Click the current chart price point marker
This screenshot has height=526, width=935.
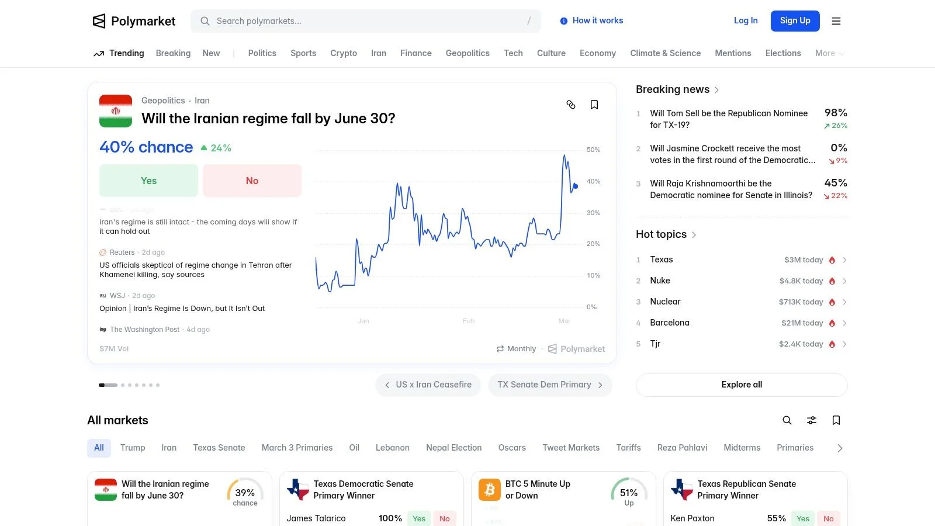pos(576,186)
